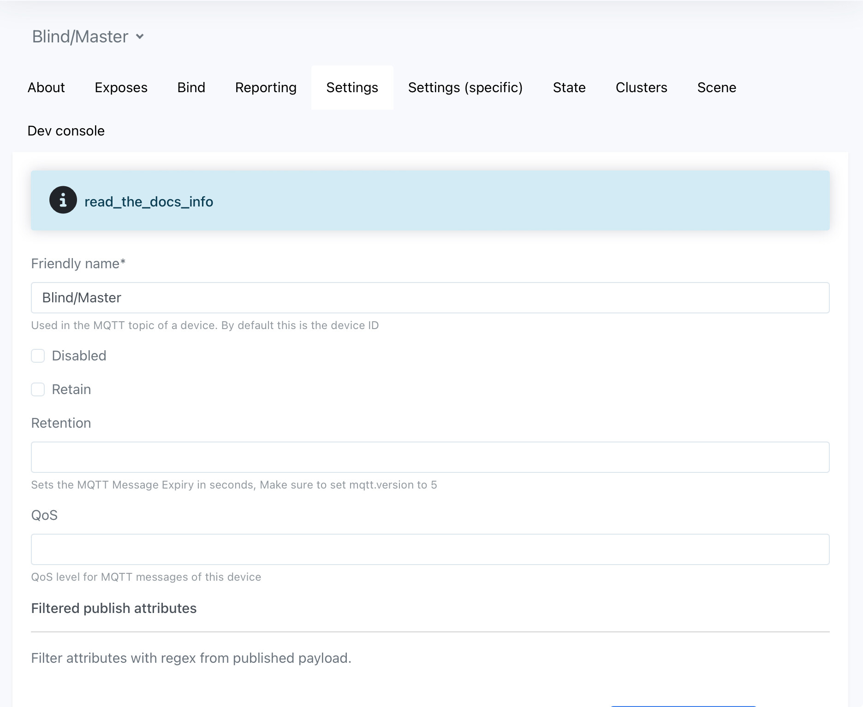Enable the Retain checkbox
The image size is (863, 707).
tap(38, 389)
